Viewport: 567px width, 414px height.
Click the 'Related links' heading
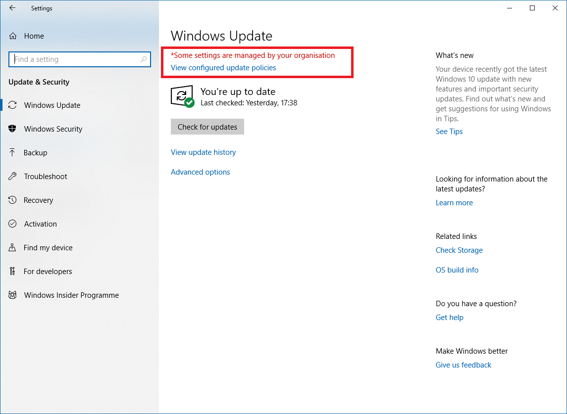click(x=457, y=236)
